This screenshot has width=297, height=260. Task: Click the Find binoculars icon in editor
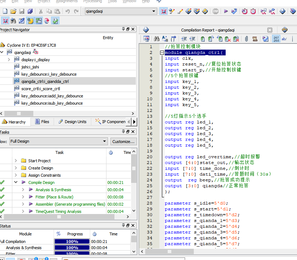click(x=156, y=39)
